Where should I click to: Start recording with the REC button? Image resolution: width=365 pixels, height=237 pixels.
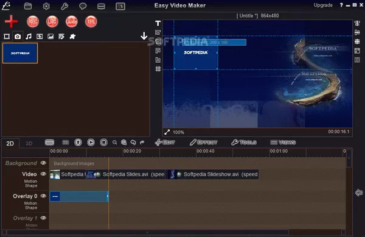click(x=33, y=22)
